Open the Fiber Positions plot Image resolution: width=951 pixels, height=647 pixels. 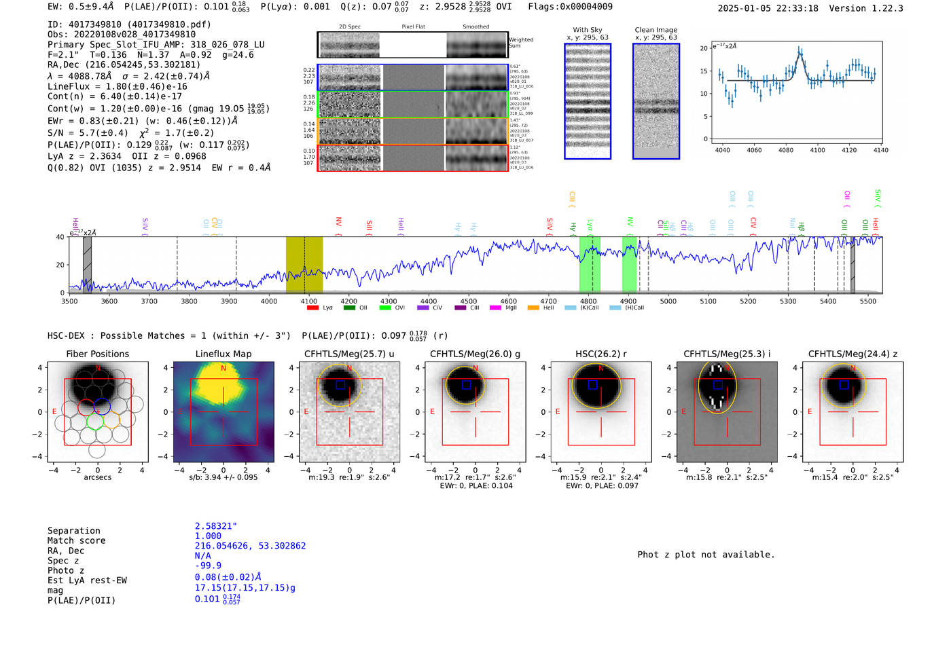[x=98, y=412]
